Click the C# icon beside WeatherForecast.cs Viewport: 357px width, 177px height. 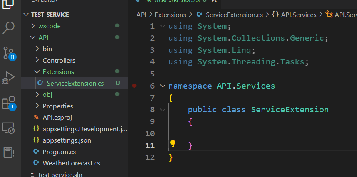[x=36, y=163]
